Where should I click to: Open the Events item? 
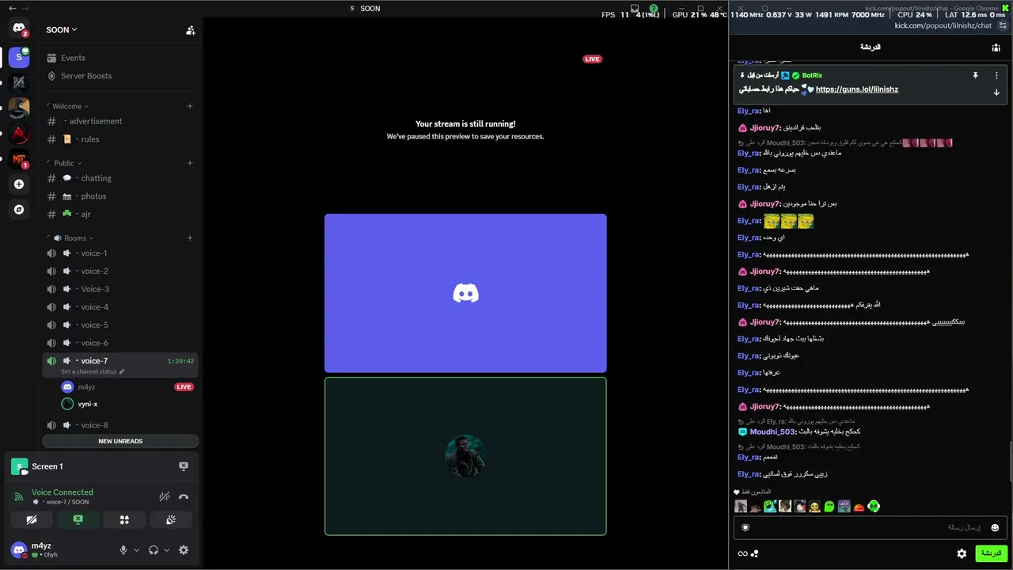[120, 58]
